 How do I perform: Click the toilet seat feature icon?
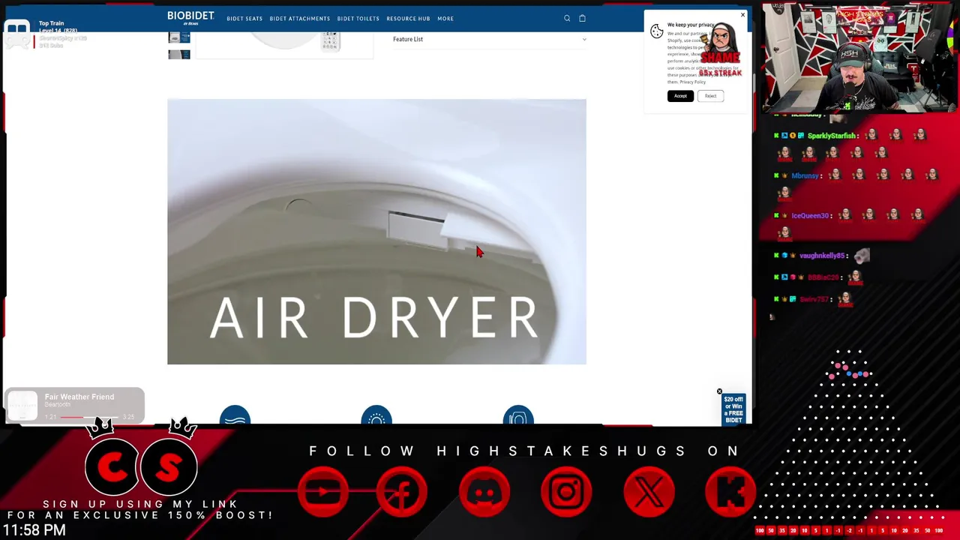(x=518, y=416)
